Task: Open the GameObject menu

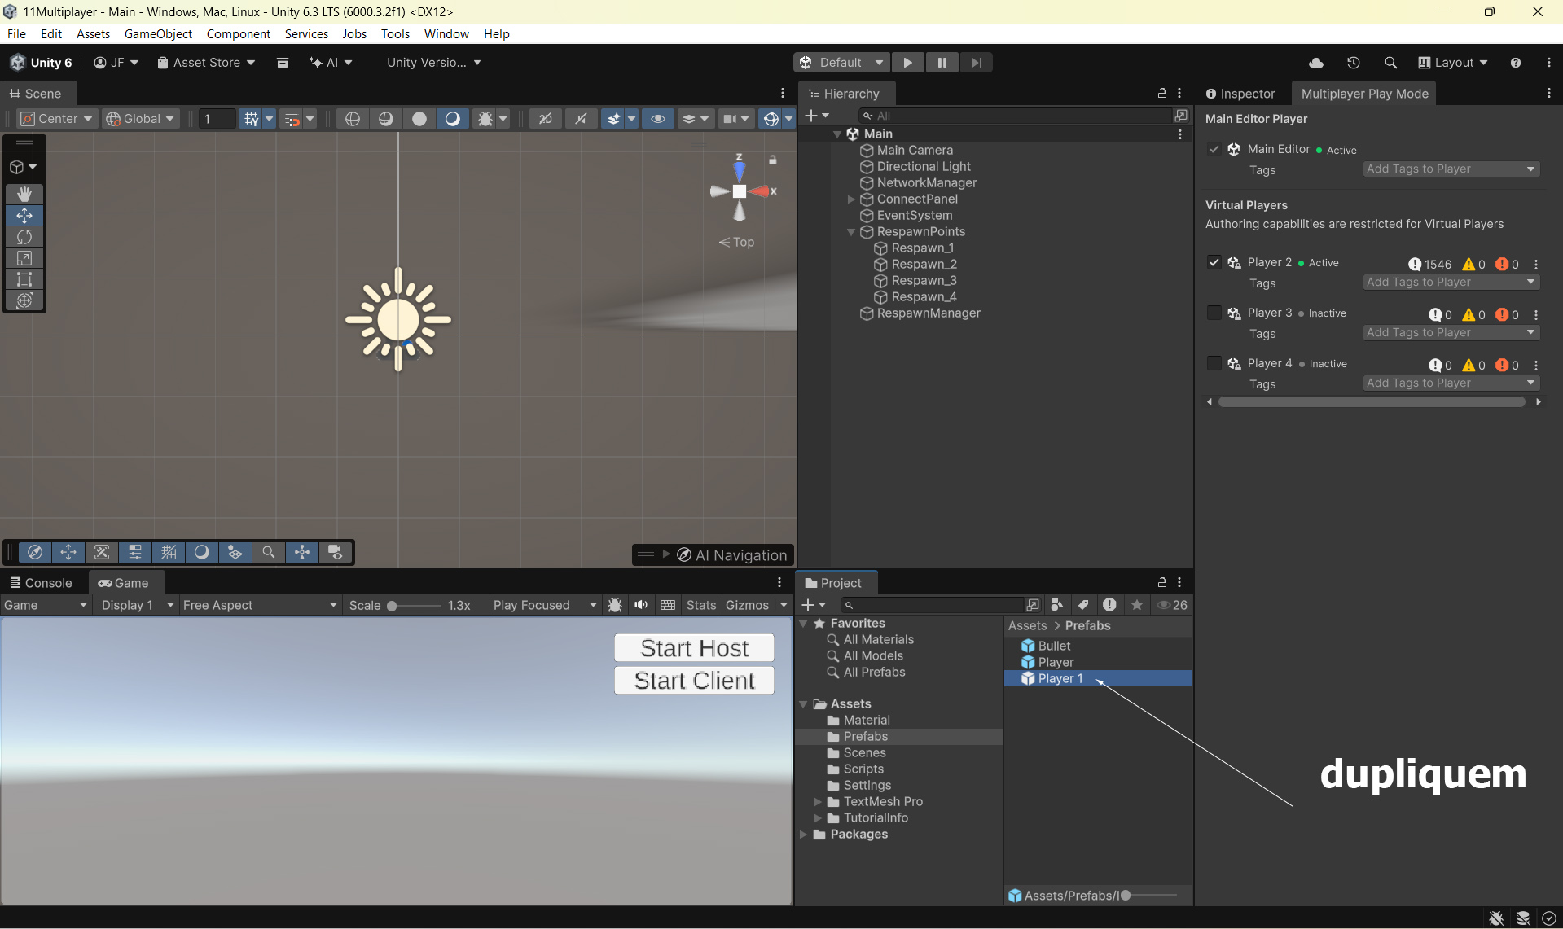Action: coord(158,34)
